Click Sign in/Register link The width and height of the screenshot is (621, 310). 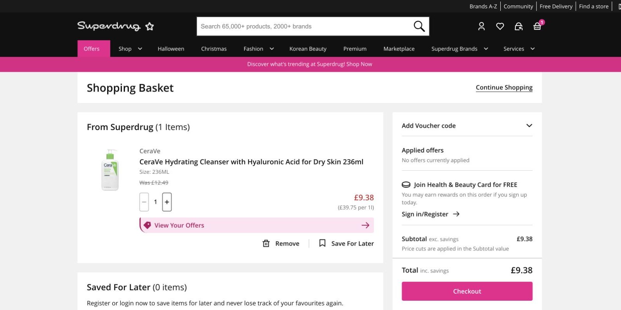[x=425, y=214]
